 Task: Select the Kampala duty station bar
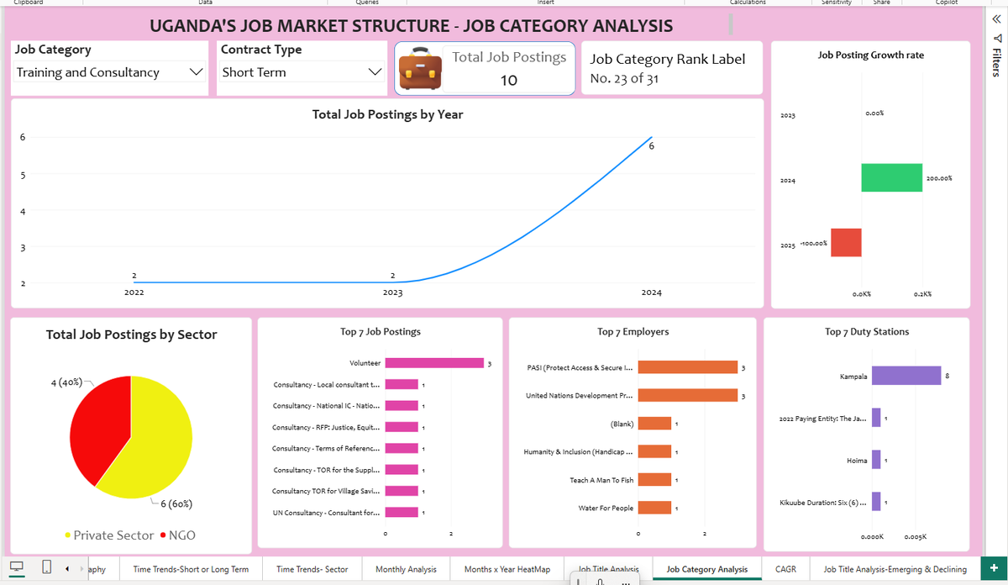(x=906, y=376)
